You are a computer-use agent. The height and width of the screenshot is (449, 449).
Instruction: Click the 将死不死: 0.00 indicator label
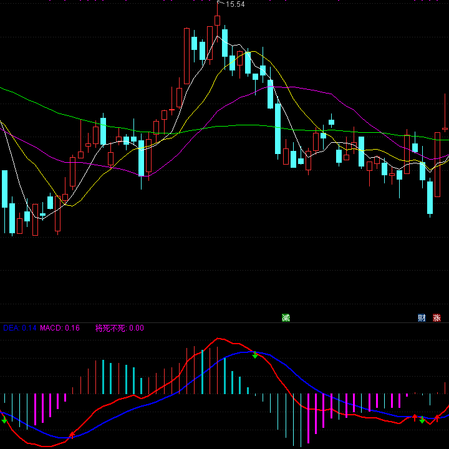[x=119, y=328]
